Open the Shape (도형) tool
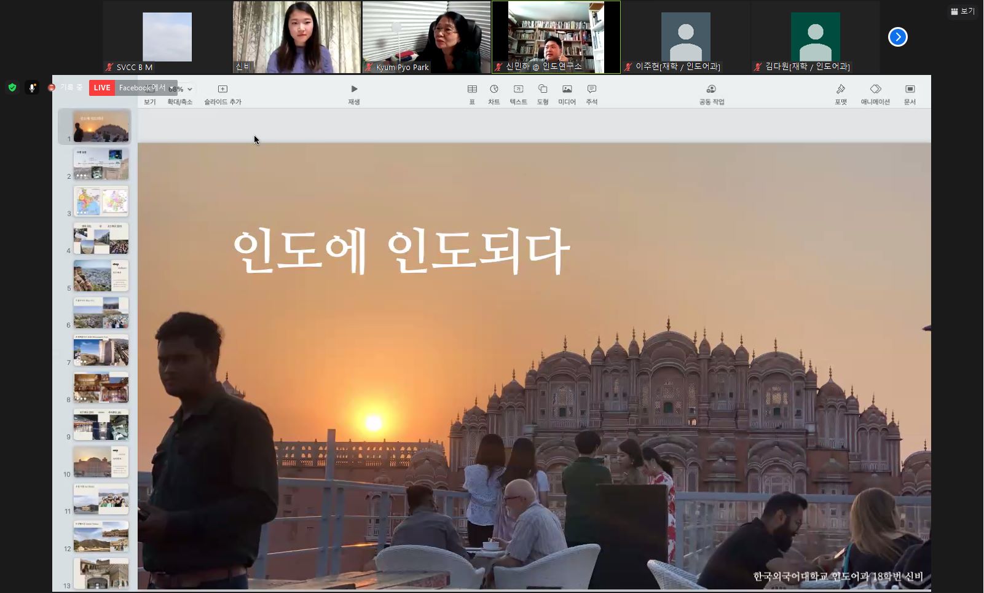Screen dimensions: 984x593 (x=542, y=90)
